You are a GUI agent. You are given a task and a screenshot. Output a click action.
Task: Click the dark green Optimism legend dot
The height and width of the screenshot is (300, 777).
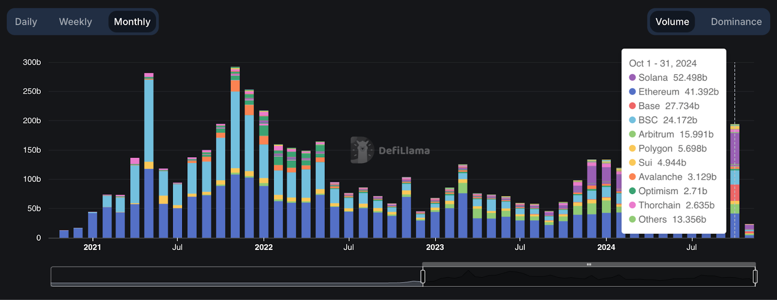pos(632,191)
